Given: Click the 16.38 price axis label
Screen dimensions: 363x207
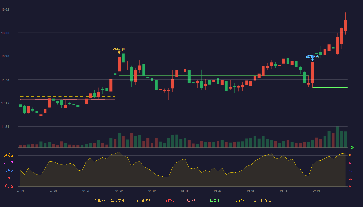Looking at the screenshot, I should [x=5, y=56].
